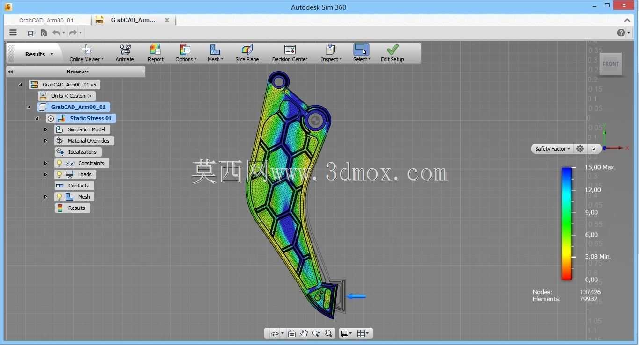Open the Orbit tool dropdown arrow
Screen dimensions: 639x345
pos(282,333)
